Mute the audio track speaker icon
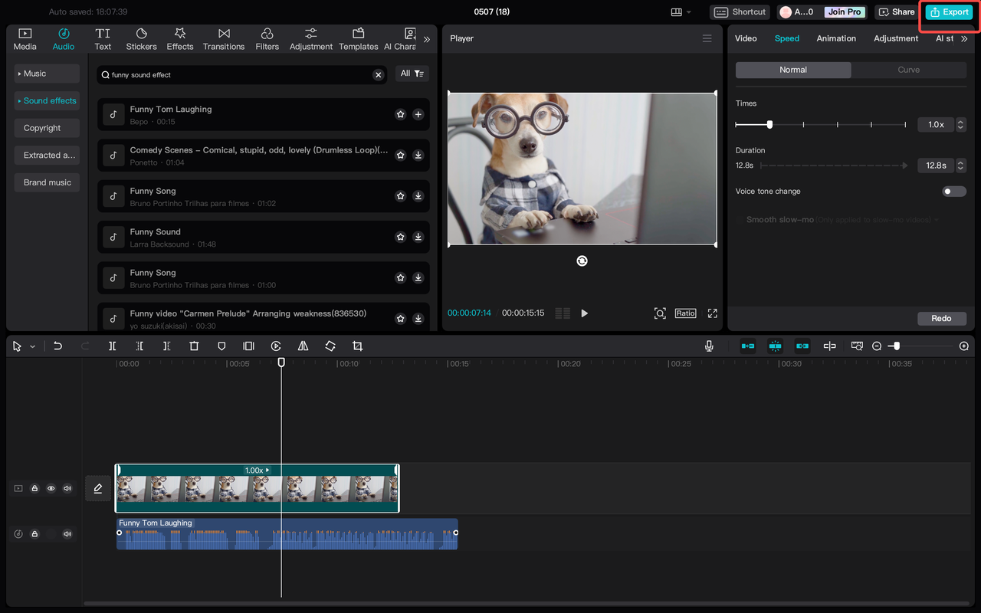Image resolution: width=981 pixels, height=613 pixels. [x=67, y=534]
